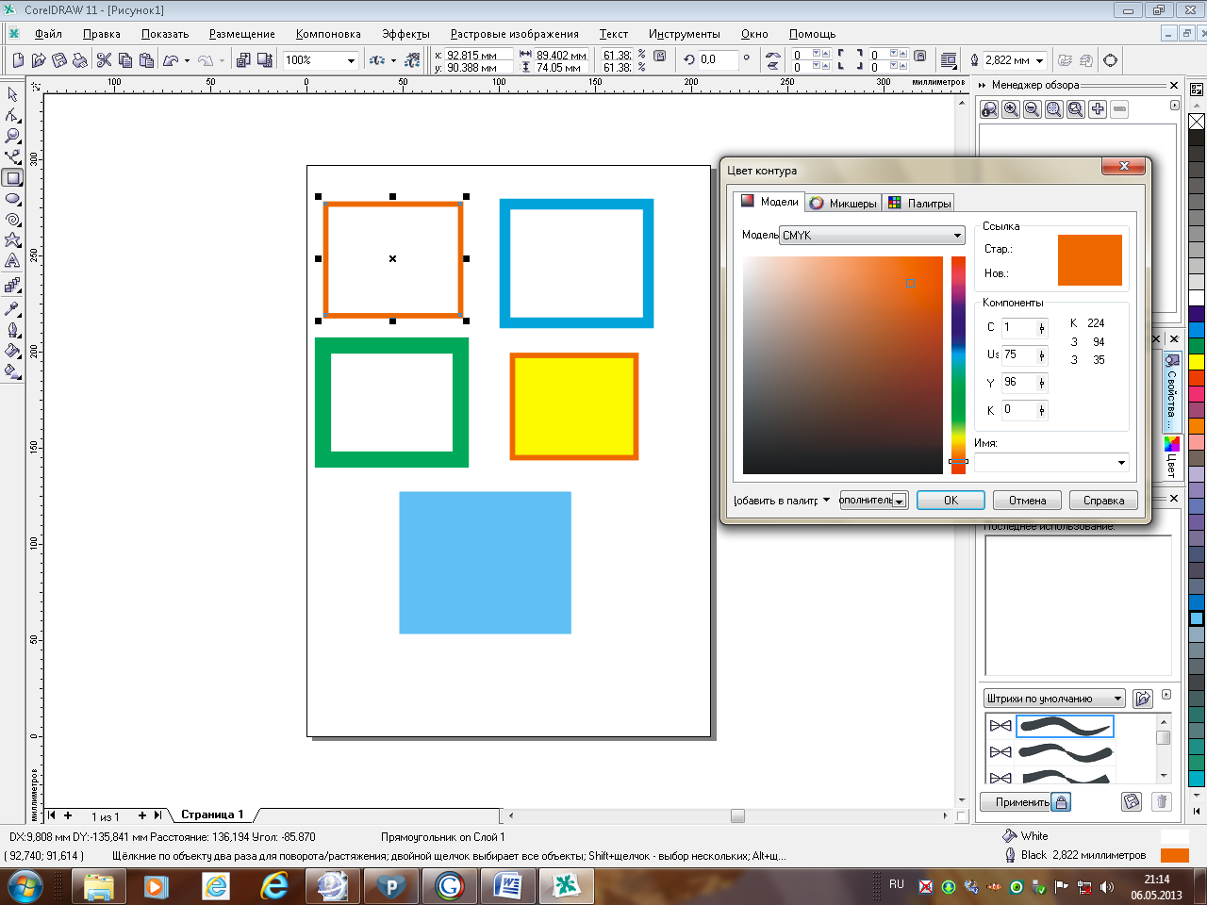The width and height of the screenshot is (1207, 905).
Task: Switch to the Палитры tab
Action: 919,203
